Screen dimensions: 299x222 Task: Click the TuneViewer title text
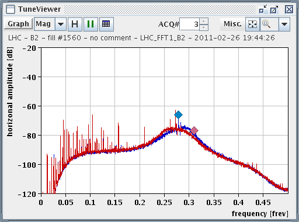coord(40,9)
